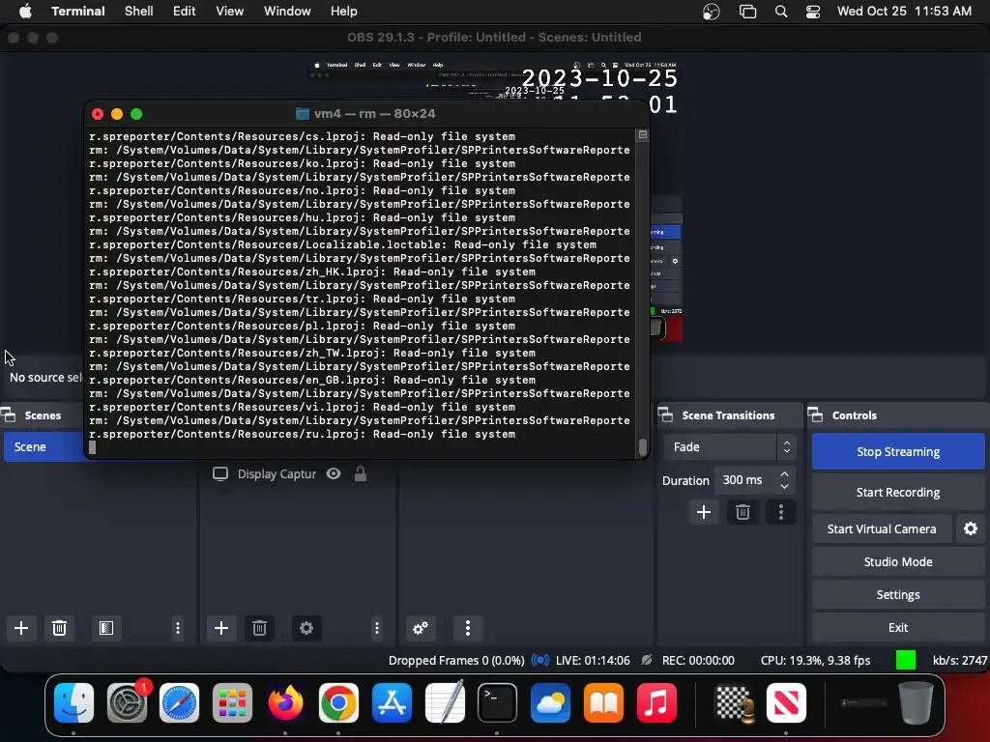
Task: Open the Apple menu
Action: pyautogui.click(x=25, y=12)
